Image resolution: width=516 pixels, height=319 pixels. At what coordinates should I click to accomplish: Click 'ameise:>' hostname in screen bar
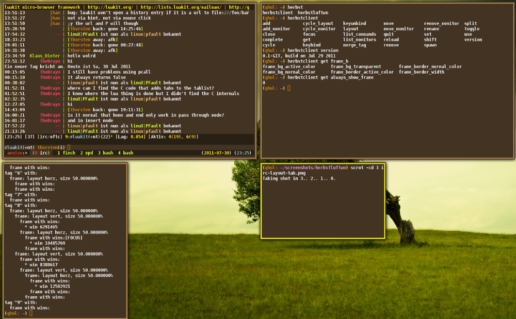click(x=17, y=153)
